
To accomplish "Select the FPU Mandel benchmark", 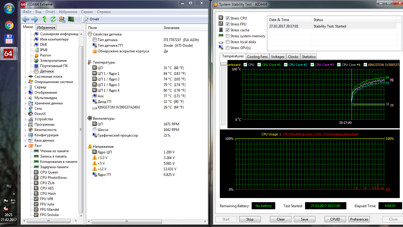I will tap(49, 210).
